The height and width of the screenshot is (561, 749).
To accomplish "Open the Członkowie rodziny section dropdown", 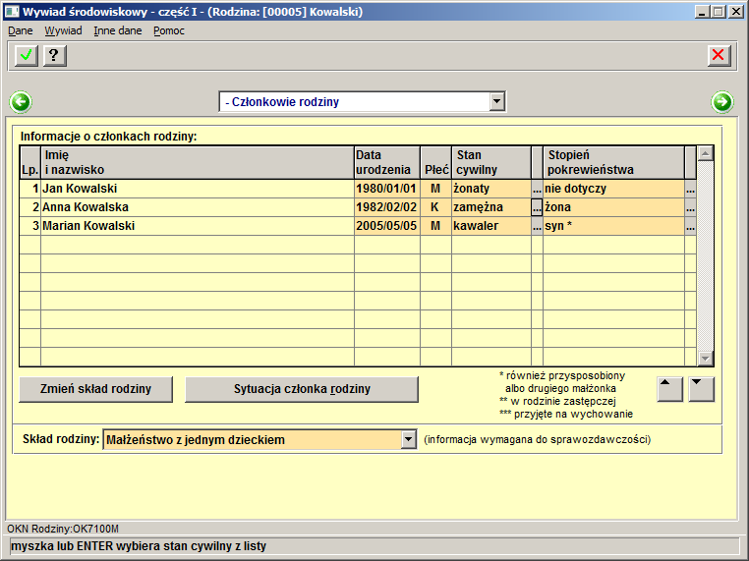I will click(496, 101).
